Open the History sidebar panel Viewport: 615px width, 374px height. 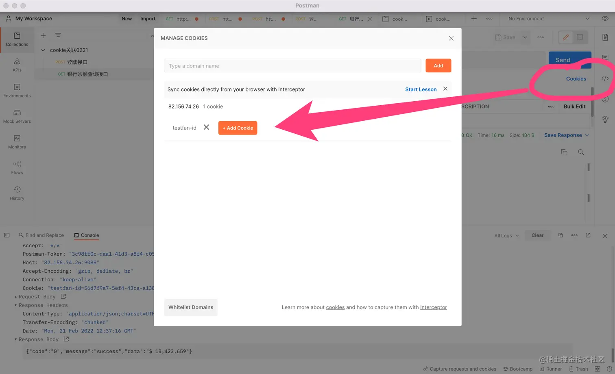tap(17, 193)
